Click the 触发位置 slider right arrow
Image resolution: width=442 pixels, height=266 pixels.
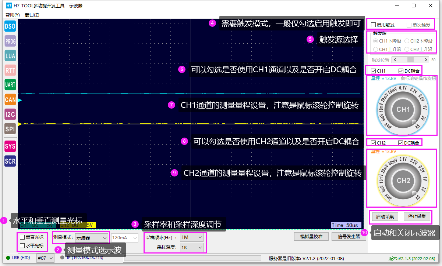coord(426,59)
